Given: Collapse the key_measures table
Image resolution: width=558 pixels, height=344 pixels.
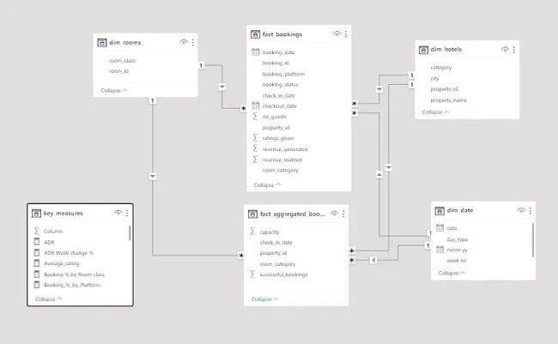Looking at the screenshot, I should tap(48, 299).
